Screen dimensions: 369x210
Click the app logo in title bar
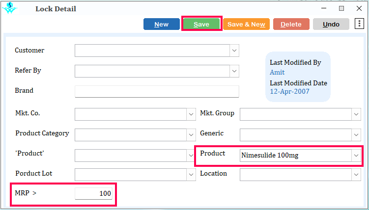tap(10, 8)
